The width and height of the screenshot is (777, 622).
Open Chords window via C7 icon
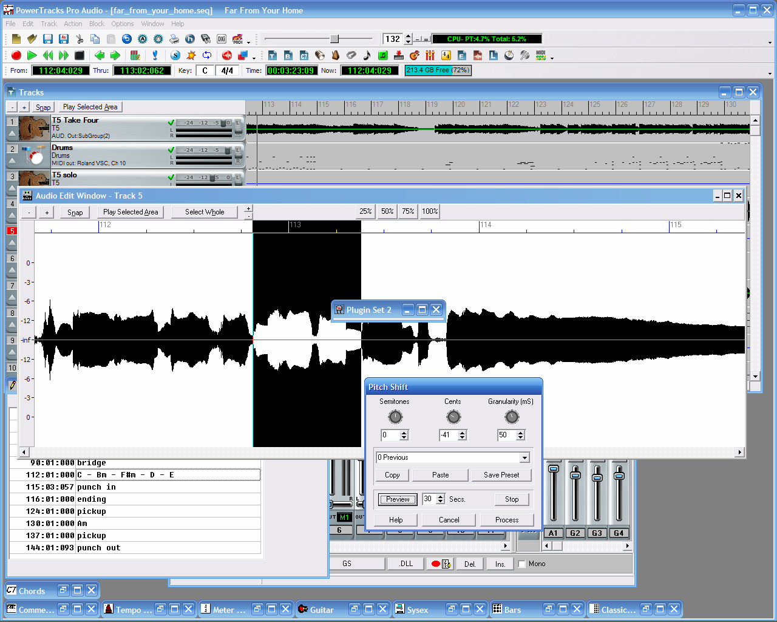pyautogui.click(x=304, y=55)
